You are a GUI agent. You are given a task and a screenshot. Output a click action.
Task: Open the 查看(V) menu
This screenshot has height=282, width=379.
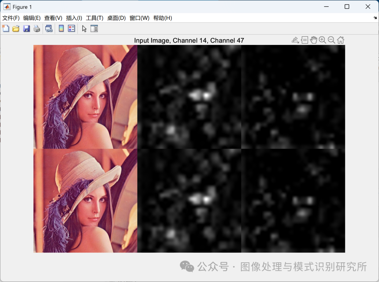coord(53,18)
